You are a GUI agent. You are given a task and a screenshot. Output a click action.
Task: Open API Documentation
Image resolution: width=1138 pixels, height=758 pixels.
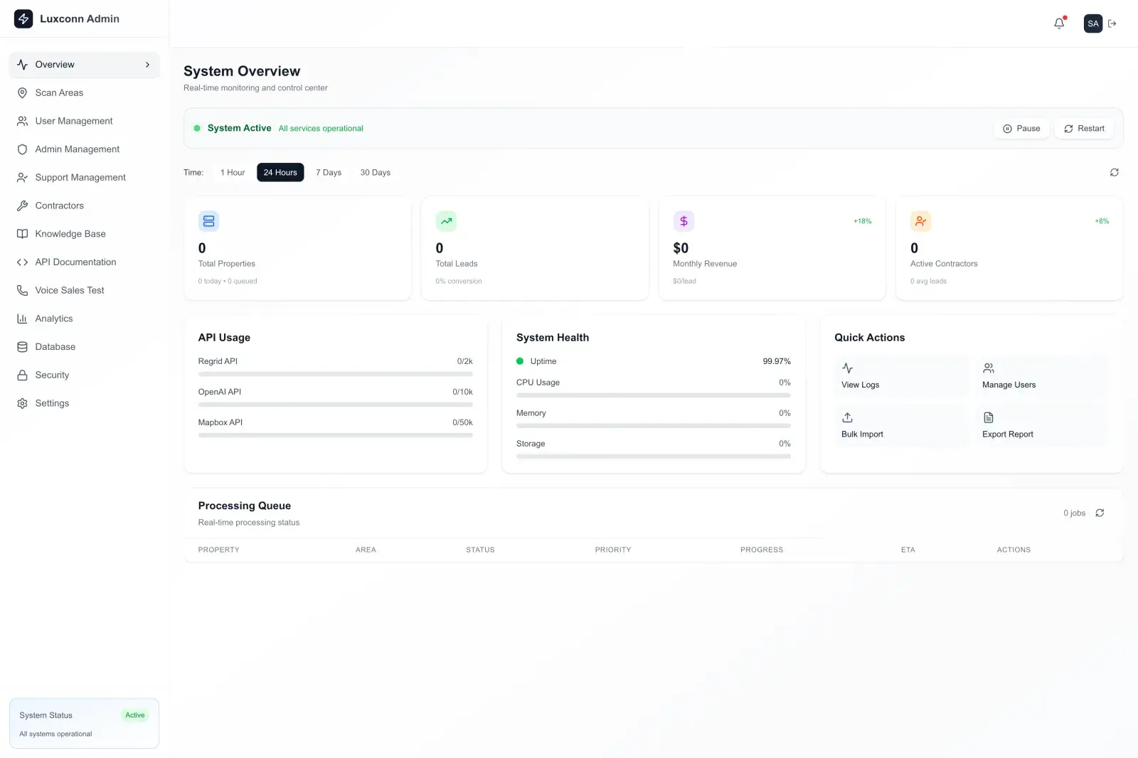click(x=84, y=262)
